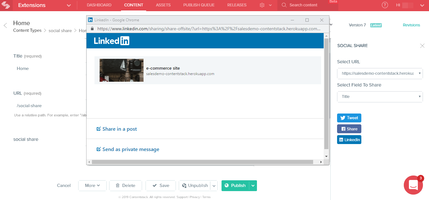Screen dimensions: 429x200
Task: Expand the user profile dropdown arrow
Action: tap(422, 5)
